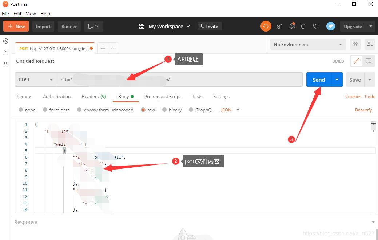The width and height of the screenshot is (378, 240).
Task: Change the POST method dropdown
Action: tap(36, 80)
